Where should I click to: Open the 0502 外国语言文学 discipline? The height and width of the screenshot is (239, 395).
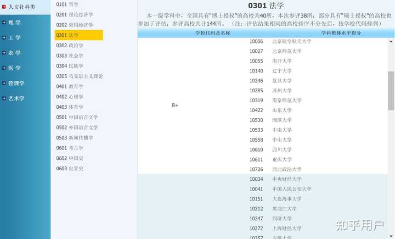(77, 127)
